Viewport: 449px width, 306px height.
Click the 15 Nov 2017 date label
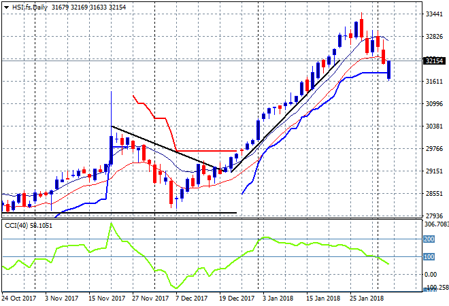pyautogui.click(x=107, y=299)
